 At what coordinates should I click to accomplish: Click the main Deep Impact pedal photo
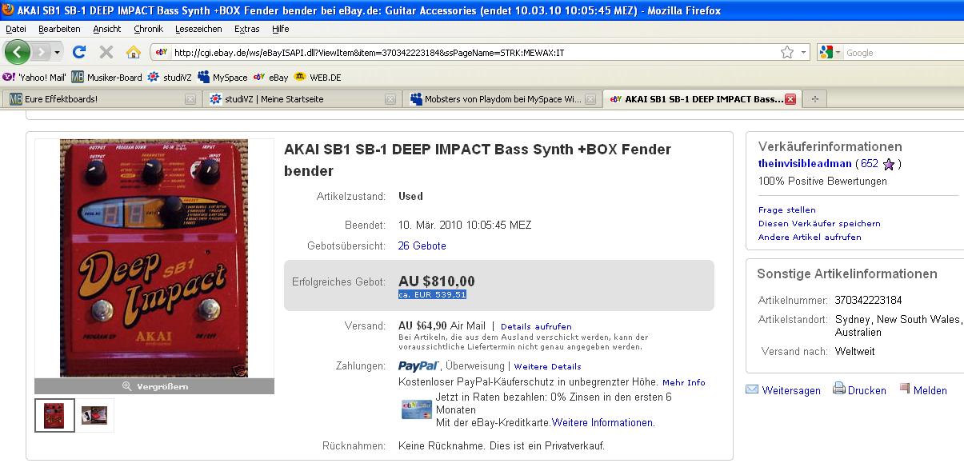154,258
